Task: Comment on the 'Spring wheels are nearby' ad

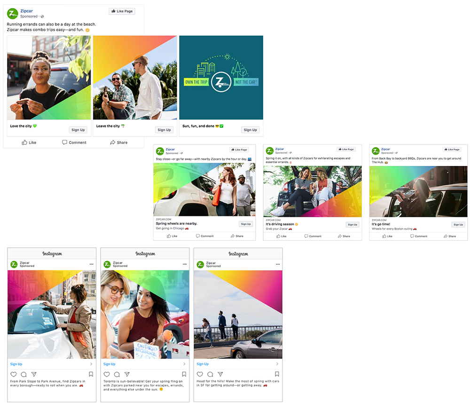Action: coord(205,236)
